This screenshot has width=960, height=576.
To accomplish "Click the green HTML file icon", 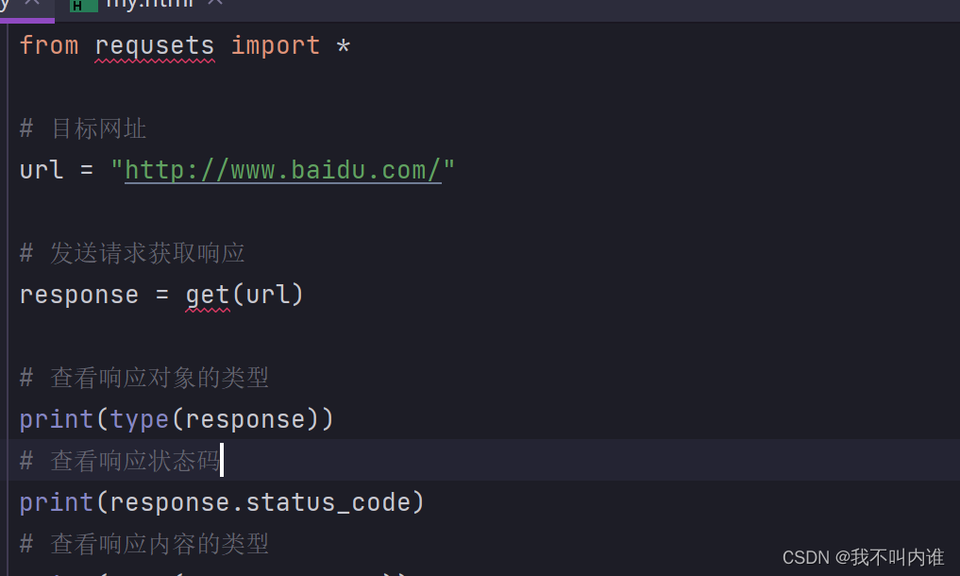I will click(83, 6).
